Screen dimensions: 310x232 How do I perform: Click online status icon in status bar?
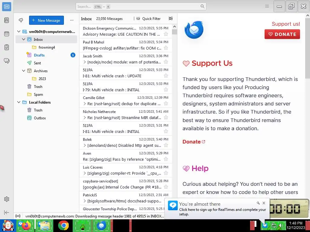(x=18, y=216)
